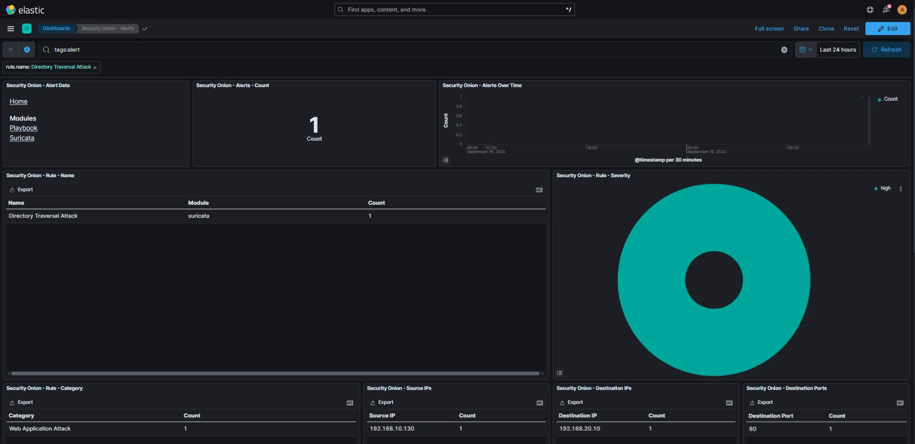Open the newsfeed notifications icon
The width and height of the screenshot is (915, 444).
(886, 10)
